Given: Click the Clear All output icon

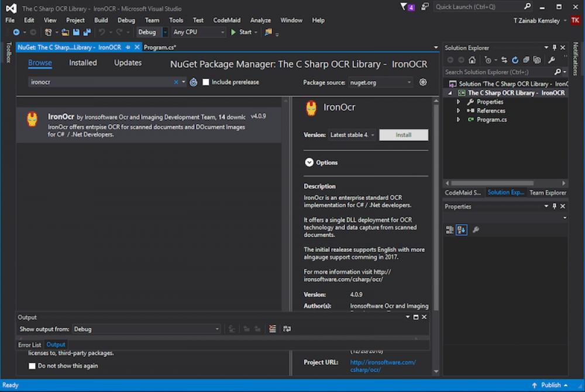Looking at the screenshot, I should [x=272, y=328].
